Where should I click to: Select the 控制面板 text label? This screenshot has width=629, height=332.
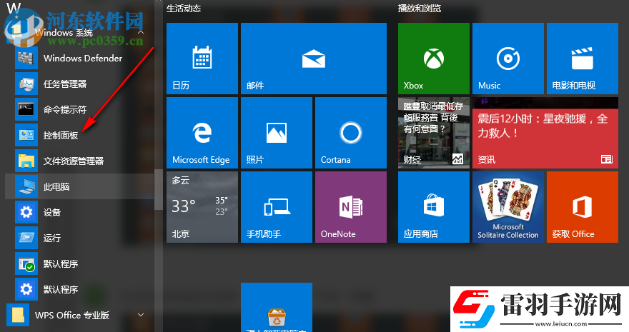click(x=61, y=136)
